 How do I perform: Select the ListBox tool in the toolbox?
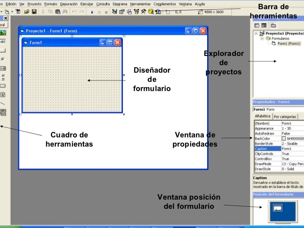[3, 68]
